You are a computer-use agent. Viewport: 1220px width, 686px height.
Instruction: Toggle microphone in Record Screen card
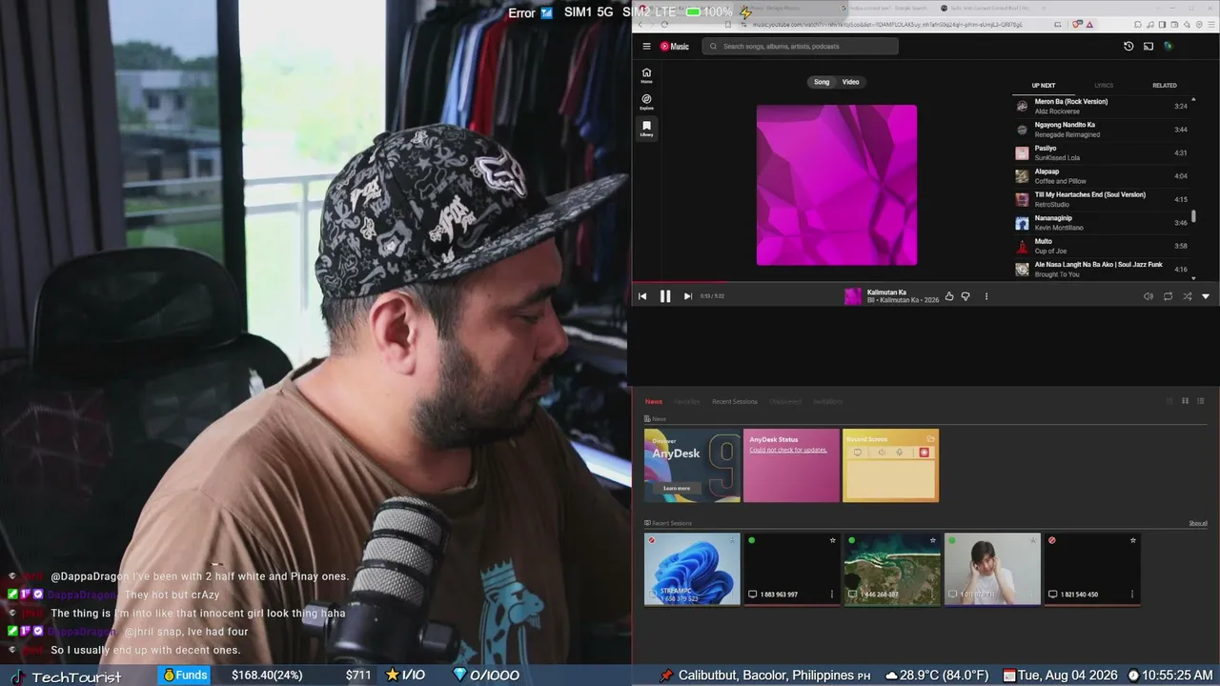tap(899, 453)
